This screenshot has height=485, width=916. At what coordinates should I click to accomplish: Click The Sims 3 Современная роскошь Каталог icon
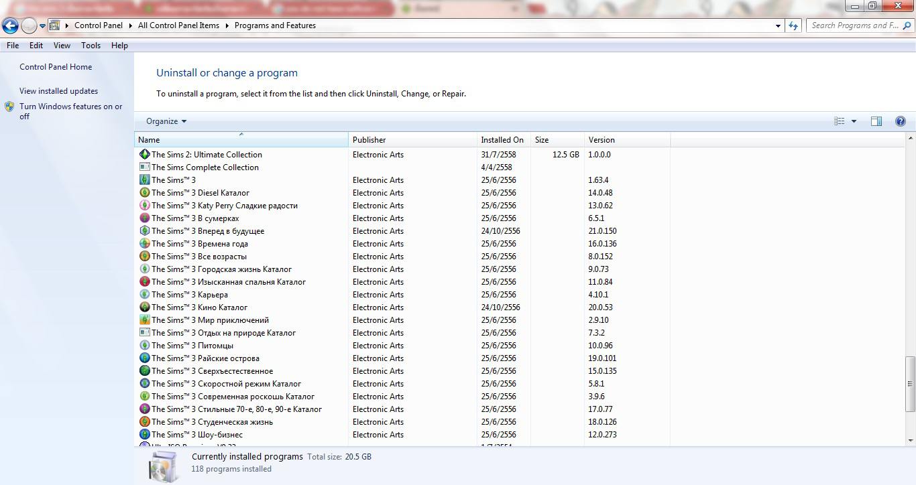pos(144,396)
